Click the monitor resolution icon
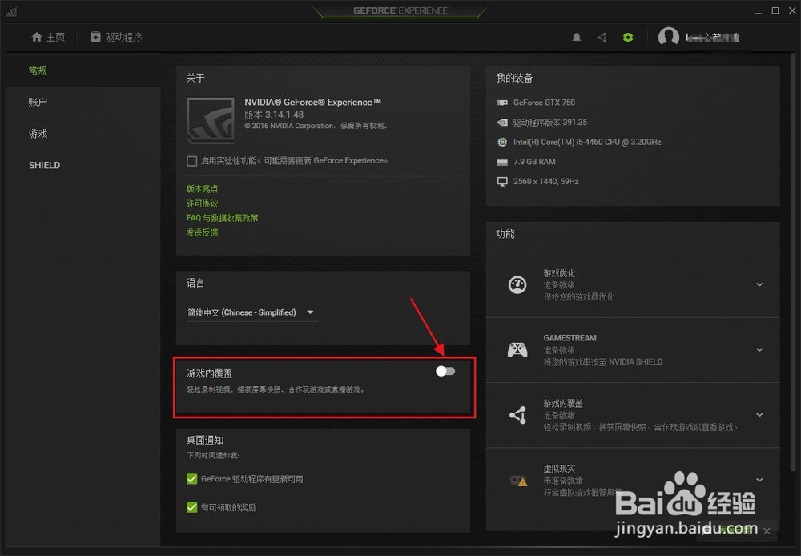The image size is (801, 556). (502, 181)
